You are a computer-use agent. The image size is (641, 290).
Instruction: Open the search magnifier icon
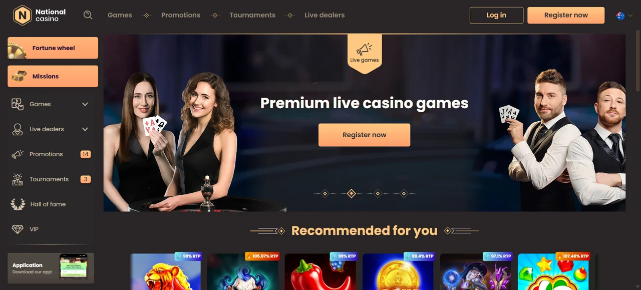(88, 15)
